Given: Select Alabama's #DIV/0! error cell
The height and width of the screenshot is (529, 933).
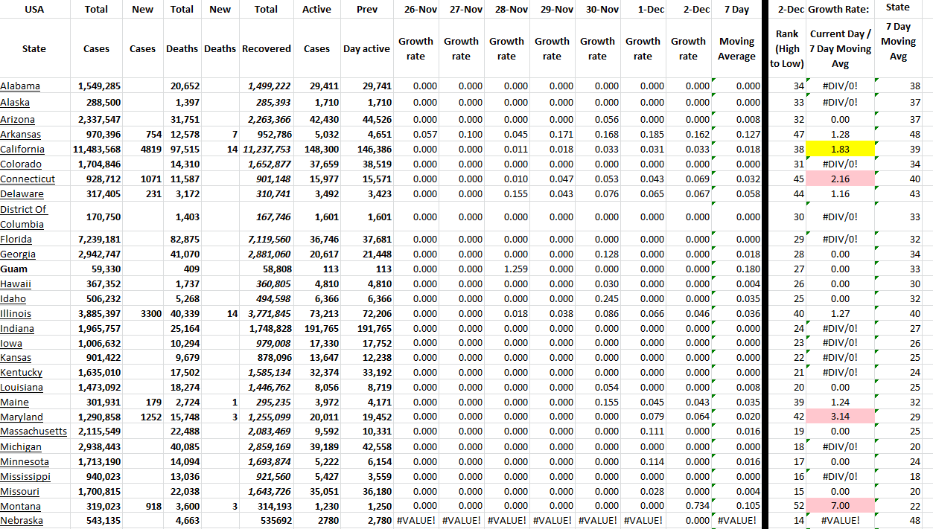Looking at the screenshot, I should click(840, 86).
